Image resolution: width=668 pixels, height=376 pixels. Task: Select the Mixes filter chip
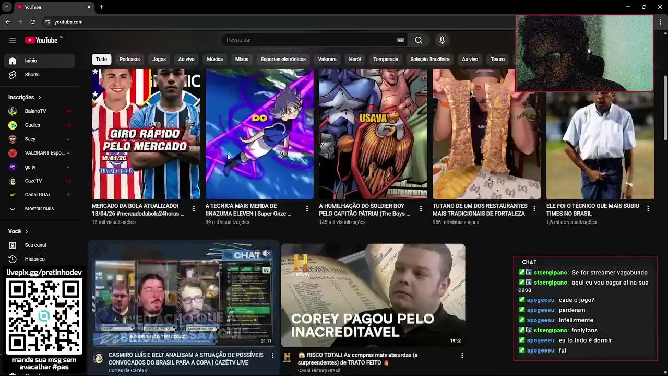coord(242,60)
